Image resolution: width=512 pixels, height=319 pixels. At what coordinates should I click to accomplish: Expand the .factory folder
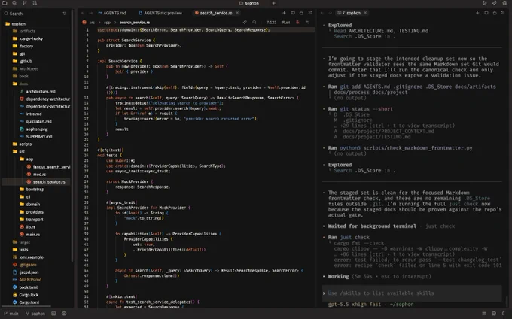(x=23, y=46)
